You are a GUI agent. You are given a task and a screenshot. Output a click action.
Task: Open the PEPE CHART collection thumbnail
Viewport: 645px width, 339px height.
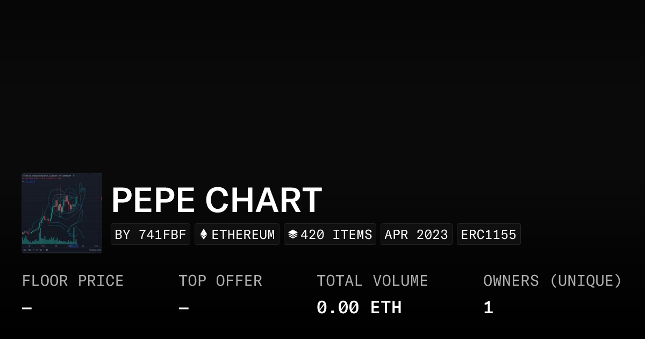[x=62, y=213]
